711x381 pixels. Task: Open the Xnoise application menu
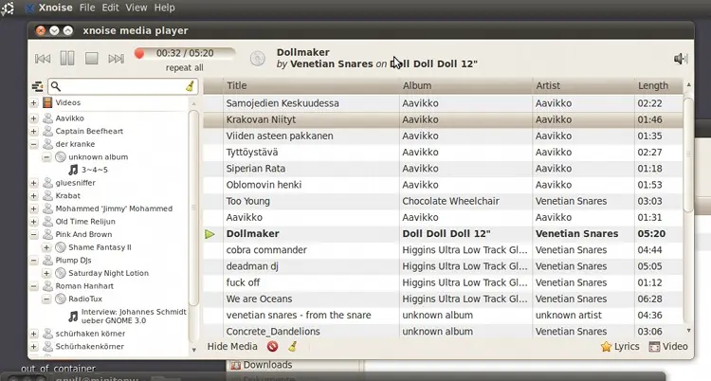(x=55, y=8)
